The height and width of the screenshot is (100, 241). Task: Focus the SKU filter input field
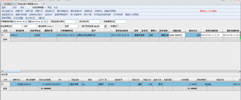[x=32, y=26]
